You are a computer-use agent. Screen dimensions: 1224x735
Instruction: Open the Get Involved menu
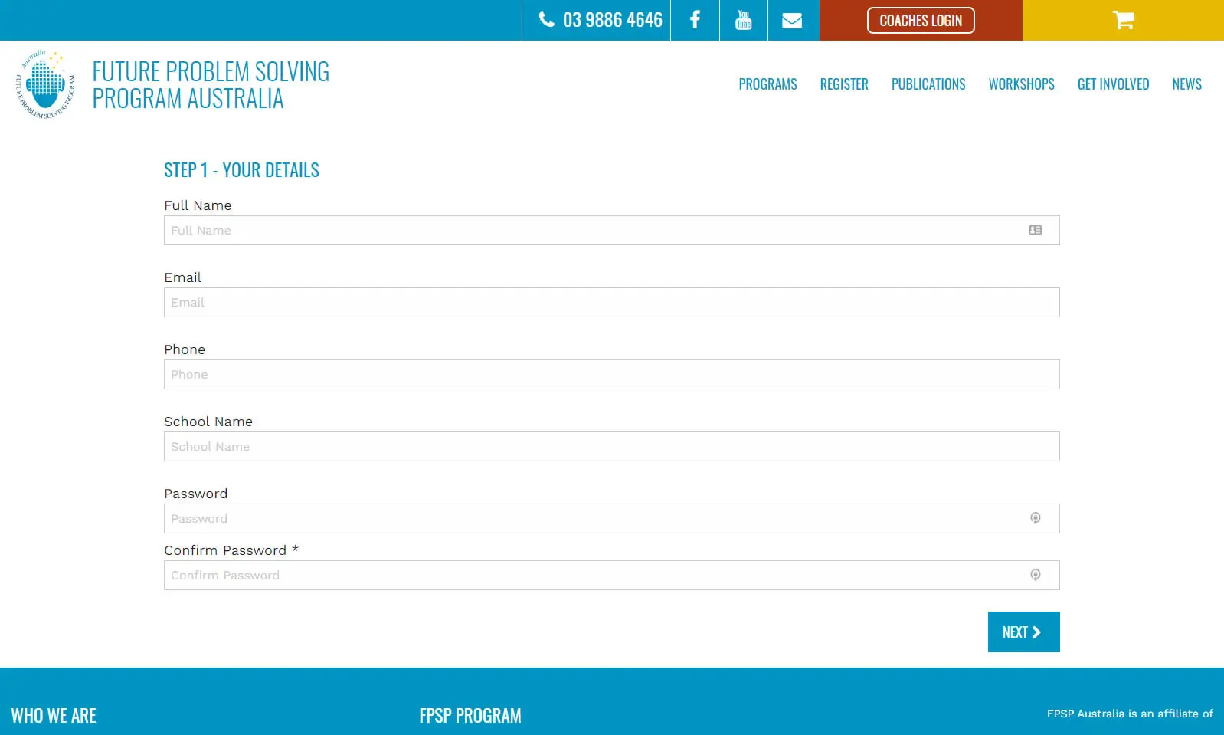[x=1112, y=84]
